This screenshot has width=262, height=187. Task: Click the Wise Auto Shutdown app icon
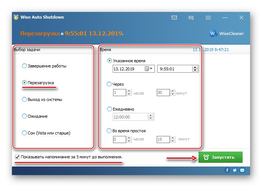[x=16, y=17]
